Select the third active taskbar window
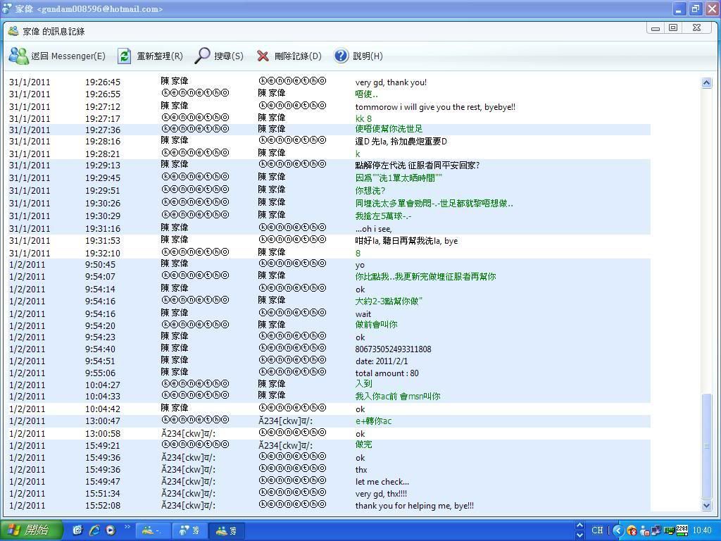Screen dimensions: 721x541 coord(227,531)
